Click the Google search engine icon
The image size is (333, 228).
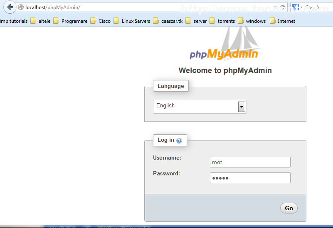click(296, 7)
